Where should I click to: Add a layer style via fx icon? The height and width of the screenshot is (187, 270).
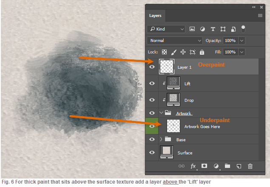(x=193, y=166)
